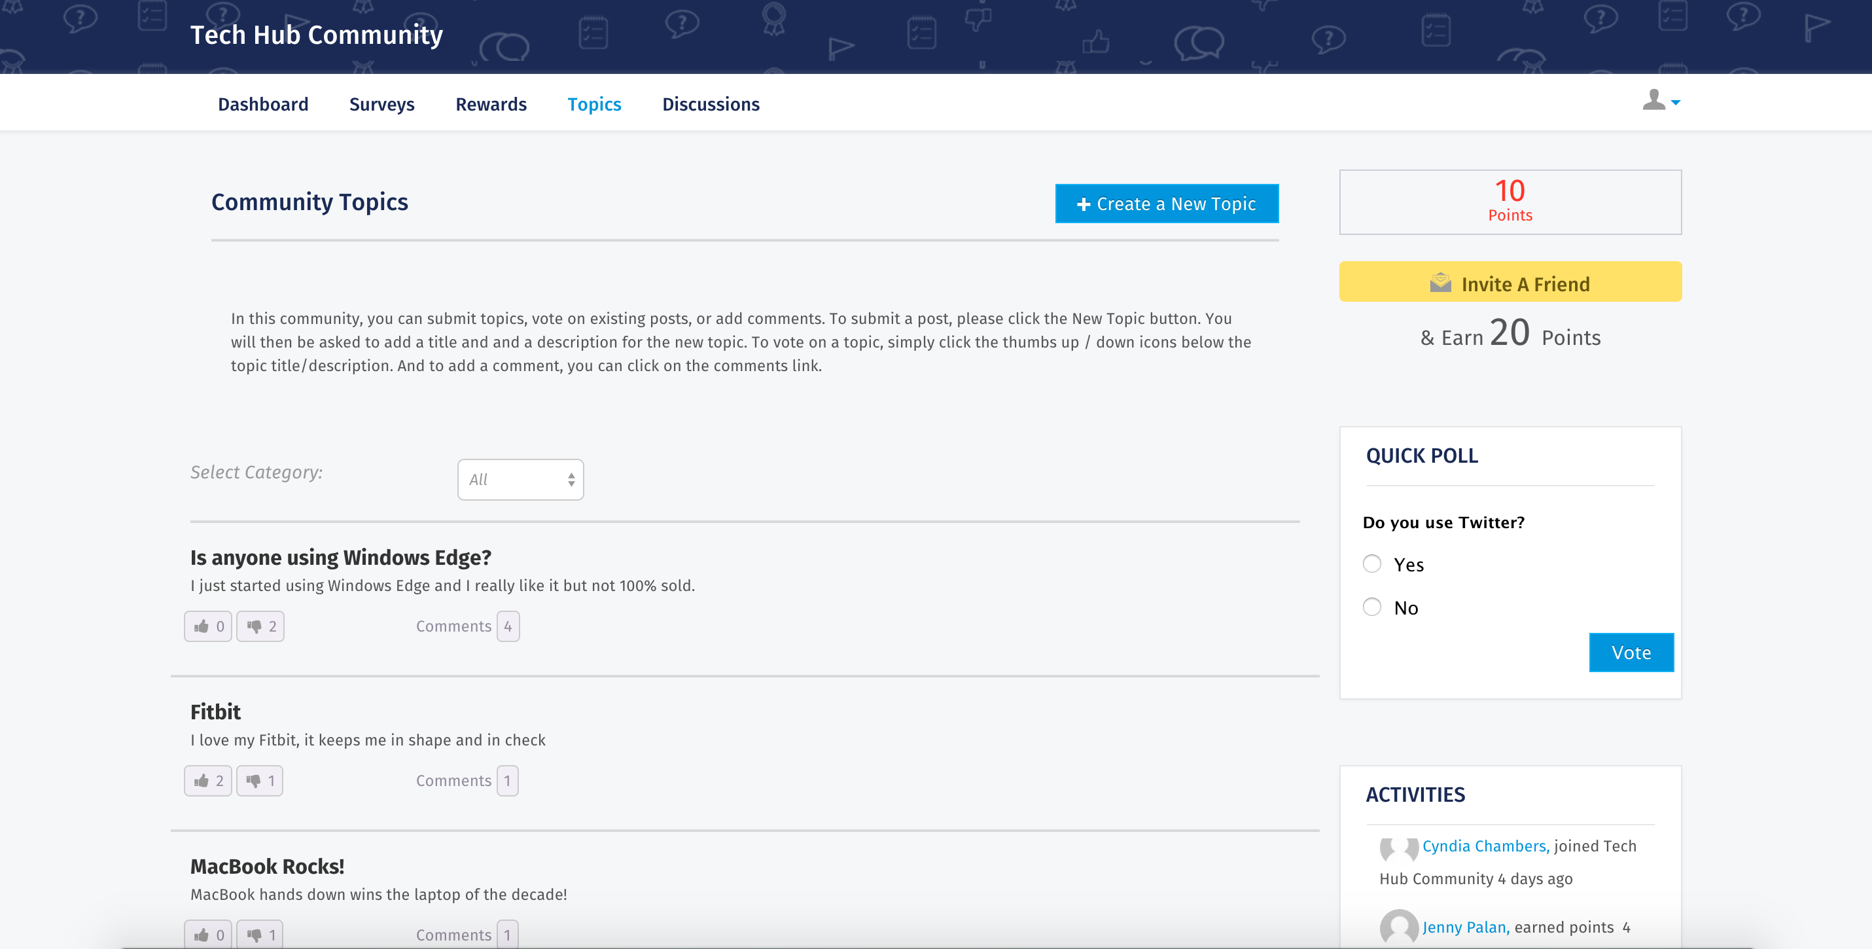
Task: Expand the profile menu arrow
Action: (1675, 103)
